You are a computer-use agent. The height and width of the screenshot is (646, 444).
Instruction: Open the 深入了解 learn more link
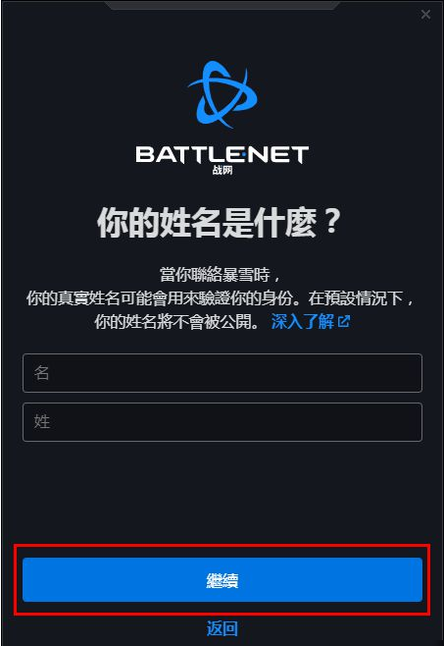click(303, 321)
